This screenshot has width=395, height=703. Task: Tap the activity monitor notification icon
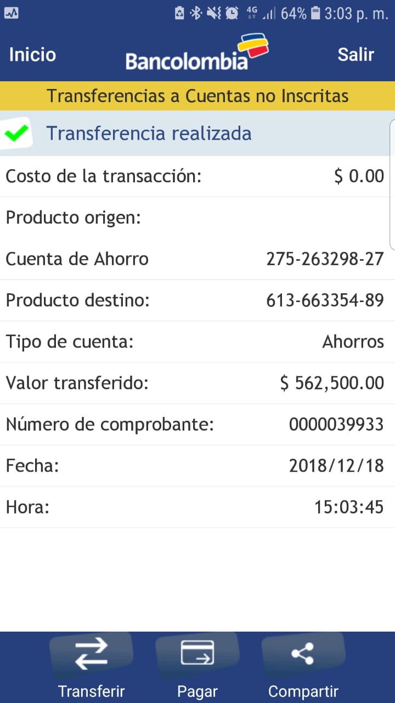coord(11,13)
